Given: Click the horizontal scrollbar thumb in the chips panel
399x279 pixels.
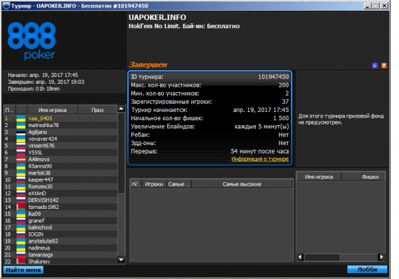Looking at the screenshot, I should tap(322, 257).
